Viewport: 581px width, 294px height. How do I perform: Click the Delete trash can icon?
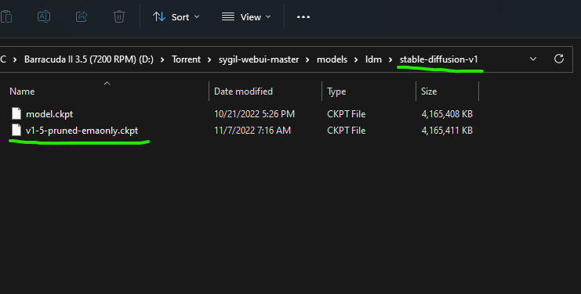(x=119, y=16)
